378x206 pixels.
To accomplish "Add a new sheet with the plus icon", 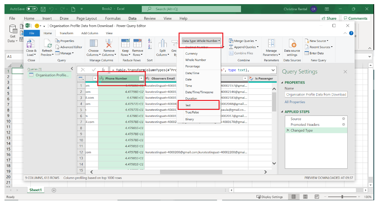I will [54, 190].
